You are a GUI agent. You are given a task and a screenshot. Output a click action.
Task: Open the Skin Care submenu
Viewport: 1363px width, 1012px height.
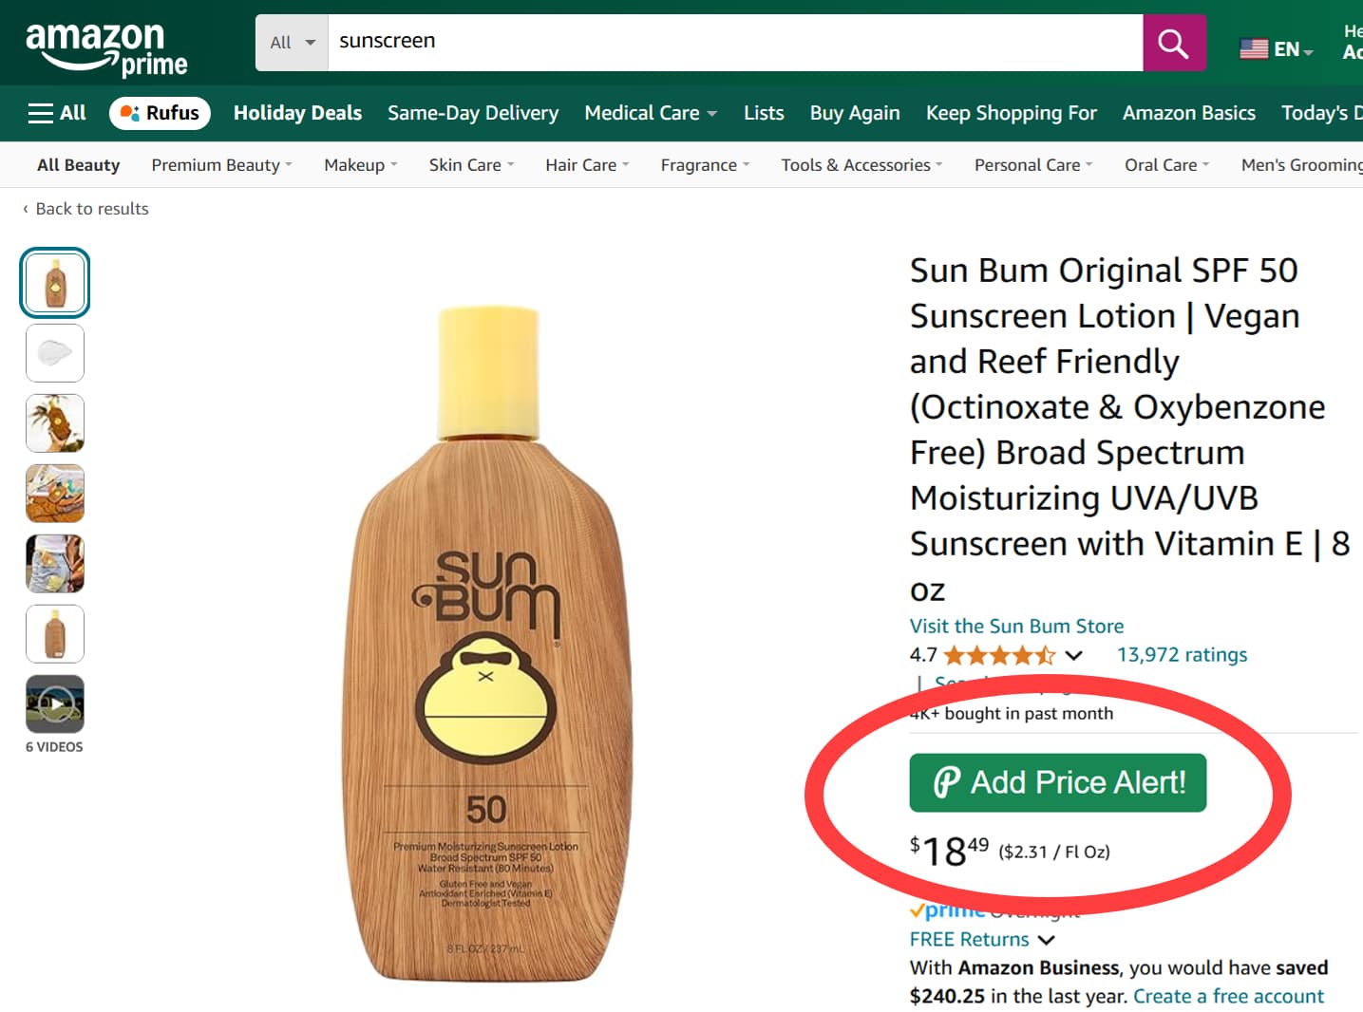tap(471, 165)
